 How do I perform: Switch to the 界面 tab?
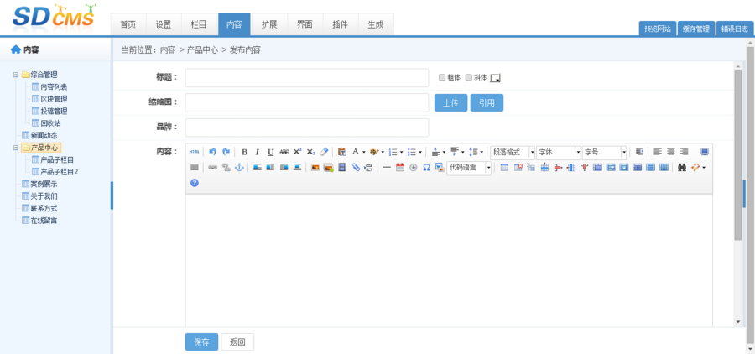pyautogui.click(x=305, y=24)
